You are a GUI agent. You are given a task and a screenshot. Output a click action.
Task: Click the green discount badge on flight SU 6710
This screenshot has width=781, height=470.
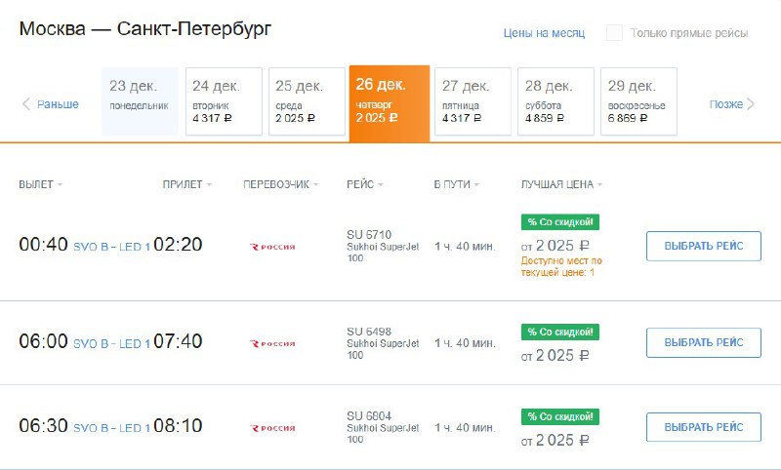point(559,222)
